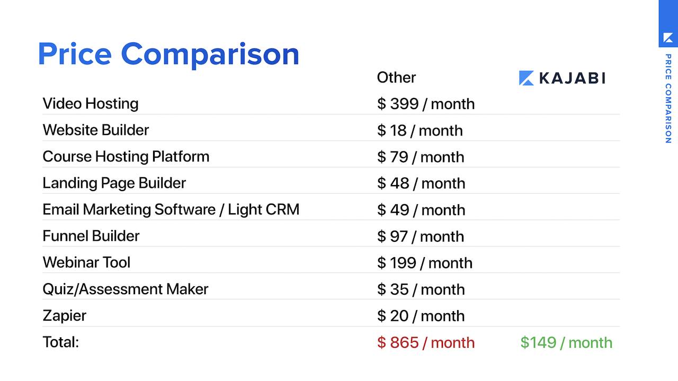The image size is (678, 381).
Task: Click the $ 199 / month price
Action: coord(425,262)
